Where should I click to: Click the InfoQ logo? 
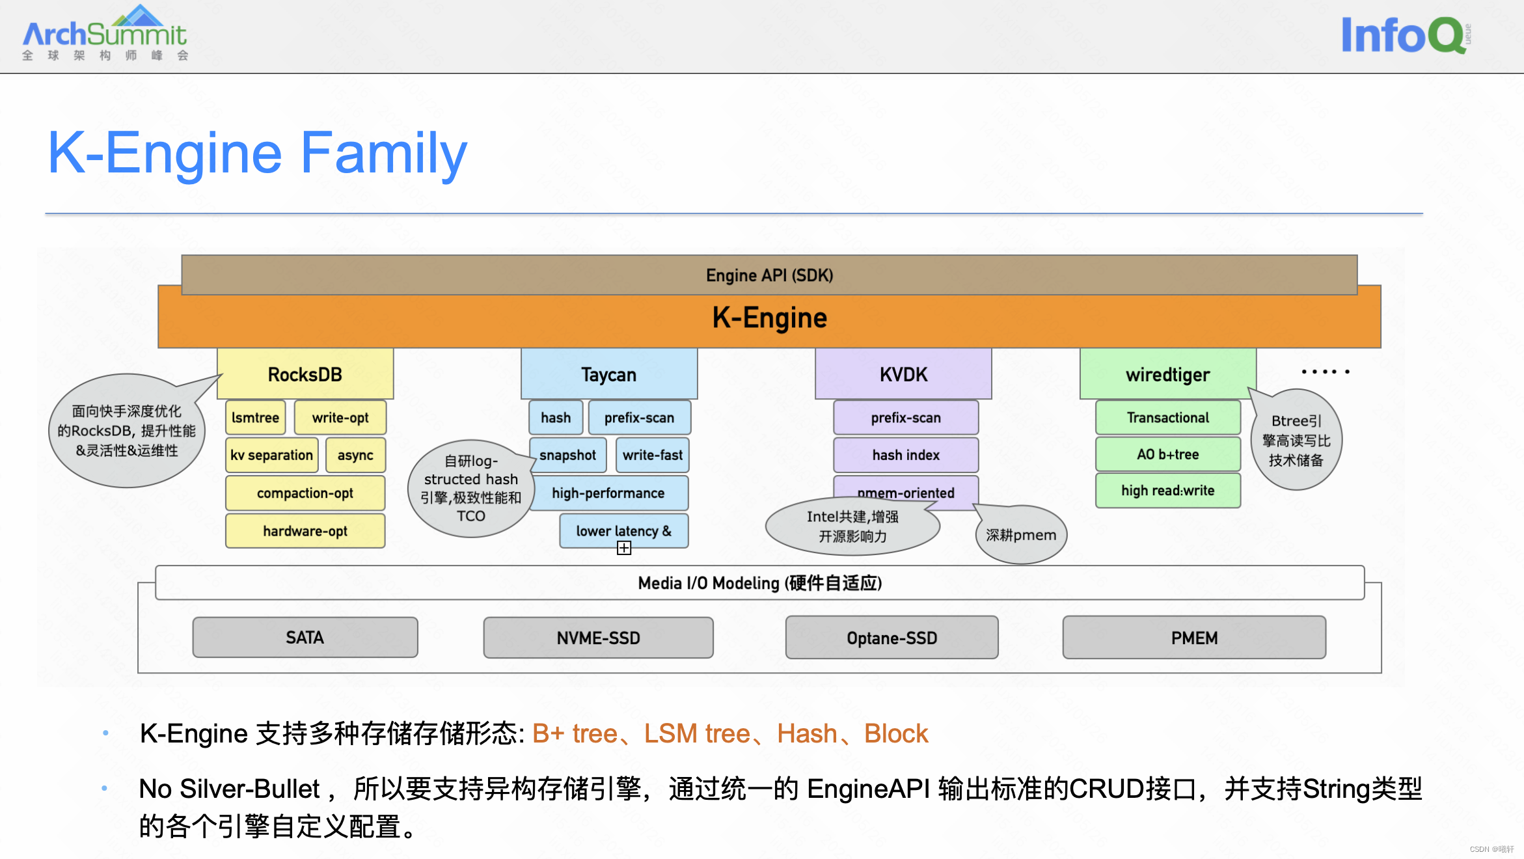tap(1406, 35)
